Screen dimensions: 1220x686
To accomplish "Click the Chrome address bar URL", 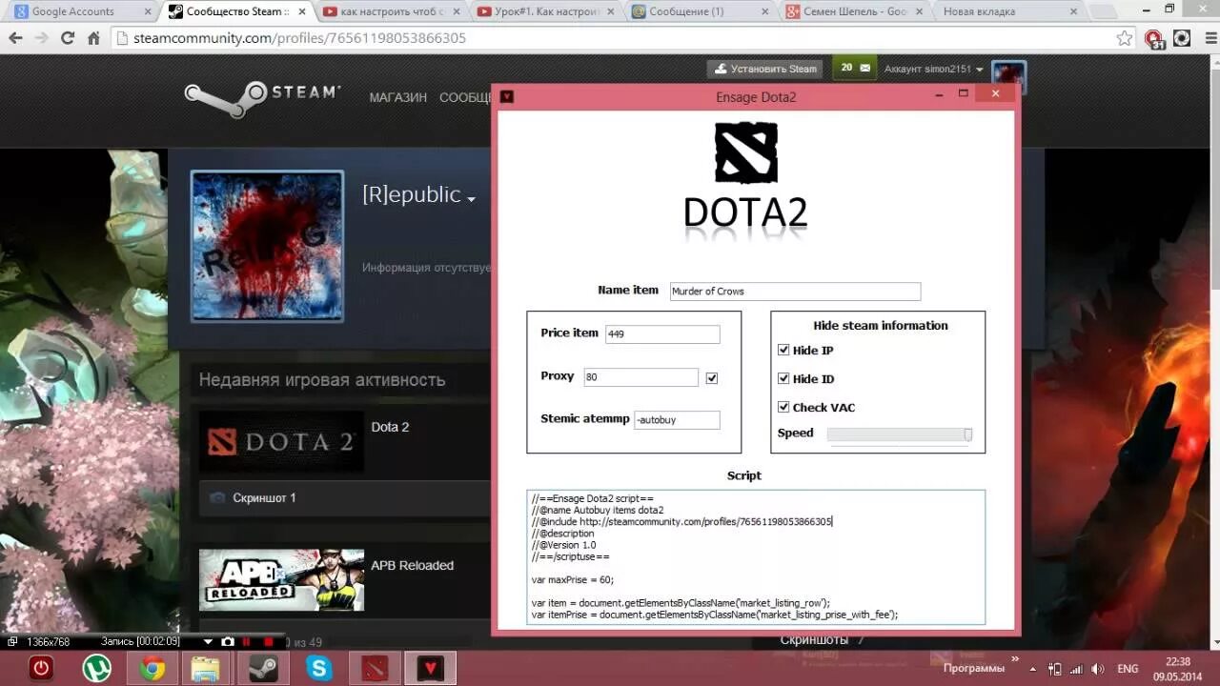I will [299, 38].
